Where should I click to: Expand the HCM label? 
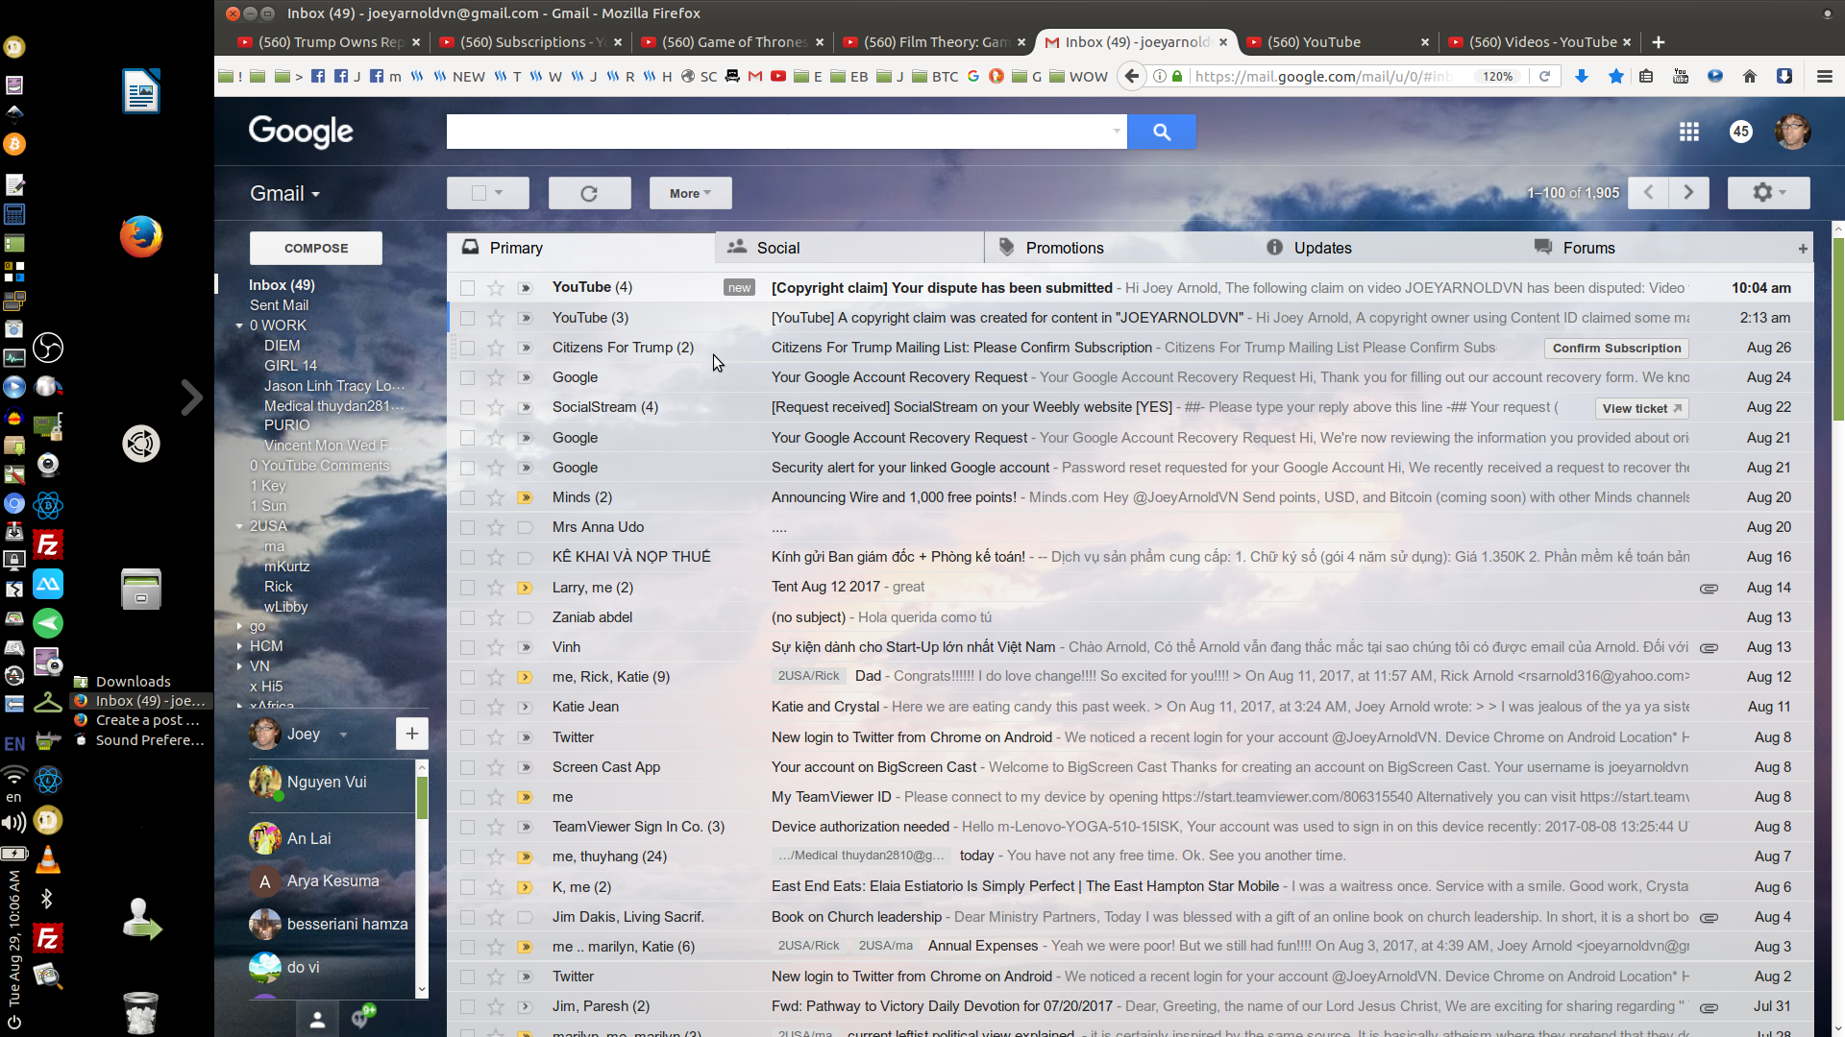[239, 646]
